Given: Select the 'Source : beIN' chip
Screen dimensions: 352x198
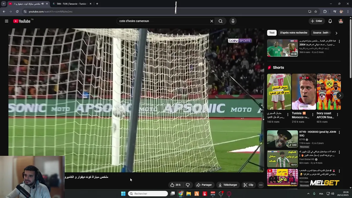Looking at the screenshot, I should pyautogui.click(x=322, y=33).
